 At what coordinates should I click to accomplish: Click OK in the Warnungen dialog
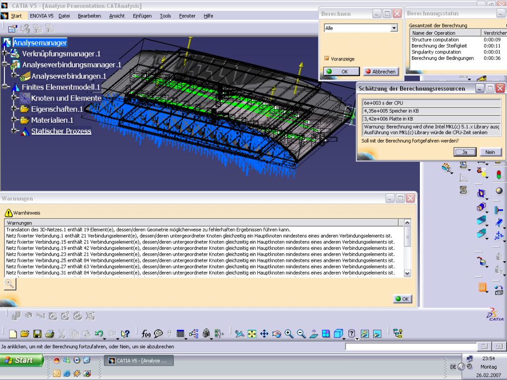tap(402, 299)
